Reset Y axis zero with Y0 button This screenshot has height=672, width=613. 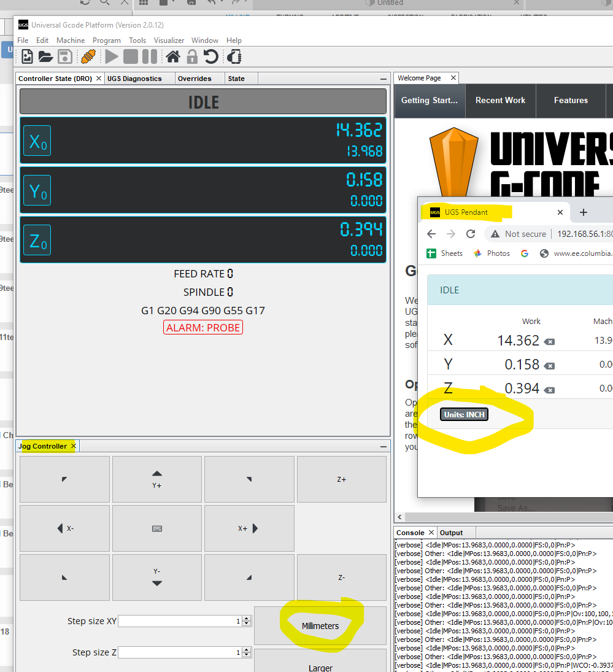click(37, 190)
